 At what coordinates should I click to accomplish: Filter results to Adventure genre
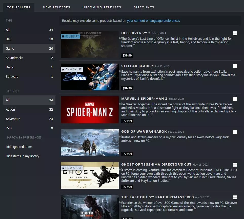pyautogui.click(x=29, y=119)
